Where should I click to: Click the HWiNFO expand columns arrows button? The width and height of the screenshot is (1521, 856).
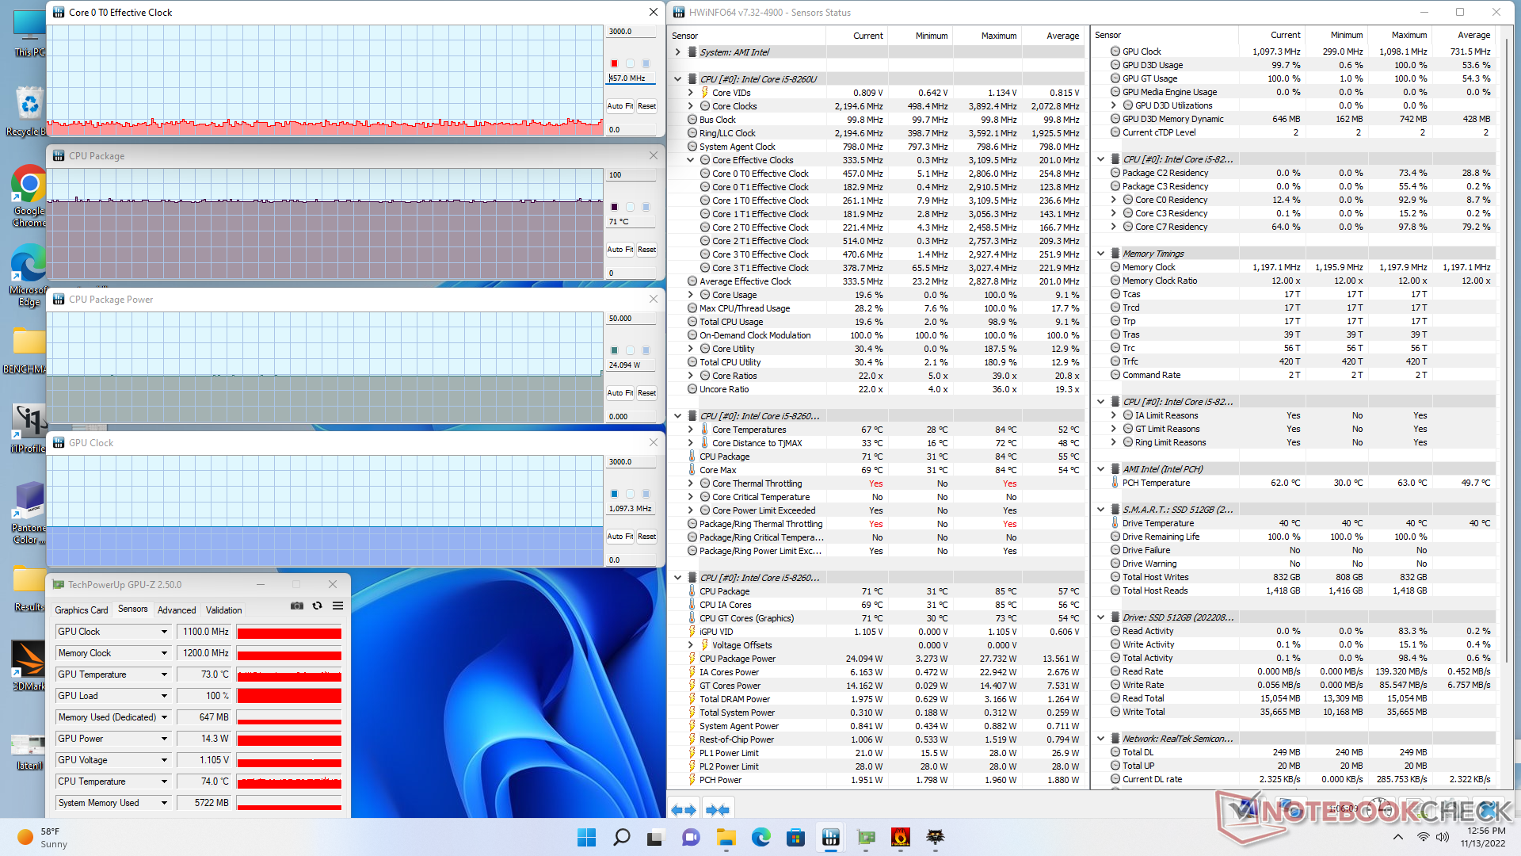683,809
